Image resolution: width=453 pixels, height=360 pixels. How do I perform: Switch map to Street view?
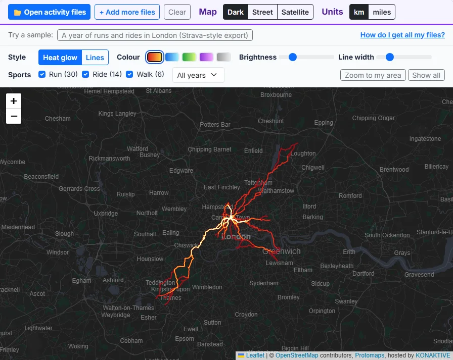262,12
